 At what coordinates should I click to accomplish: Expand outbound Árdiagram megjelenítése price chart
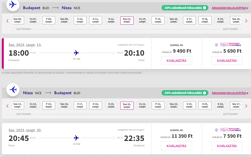pos(230,8)
